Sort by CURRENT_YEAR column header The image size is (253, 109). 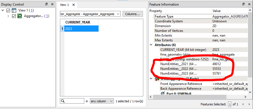click(x=81, y=22)
